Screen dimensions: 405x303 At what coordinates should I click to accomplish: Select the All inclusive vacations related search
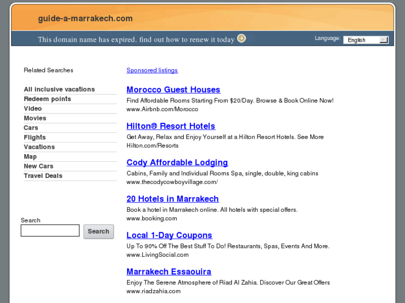(59, 89)
